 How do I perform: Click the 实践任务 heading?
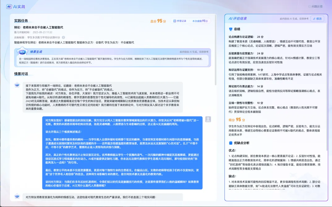21,21
